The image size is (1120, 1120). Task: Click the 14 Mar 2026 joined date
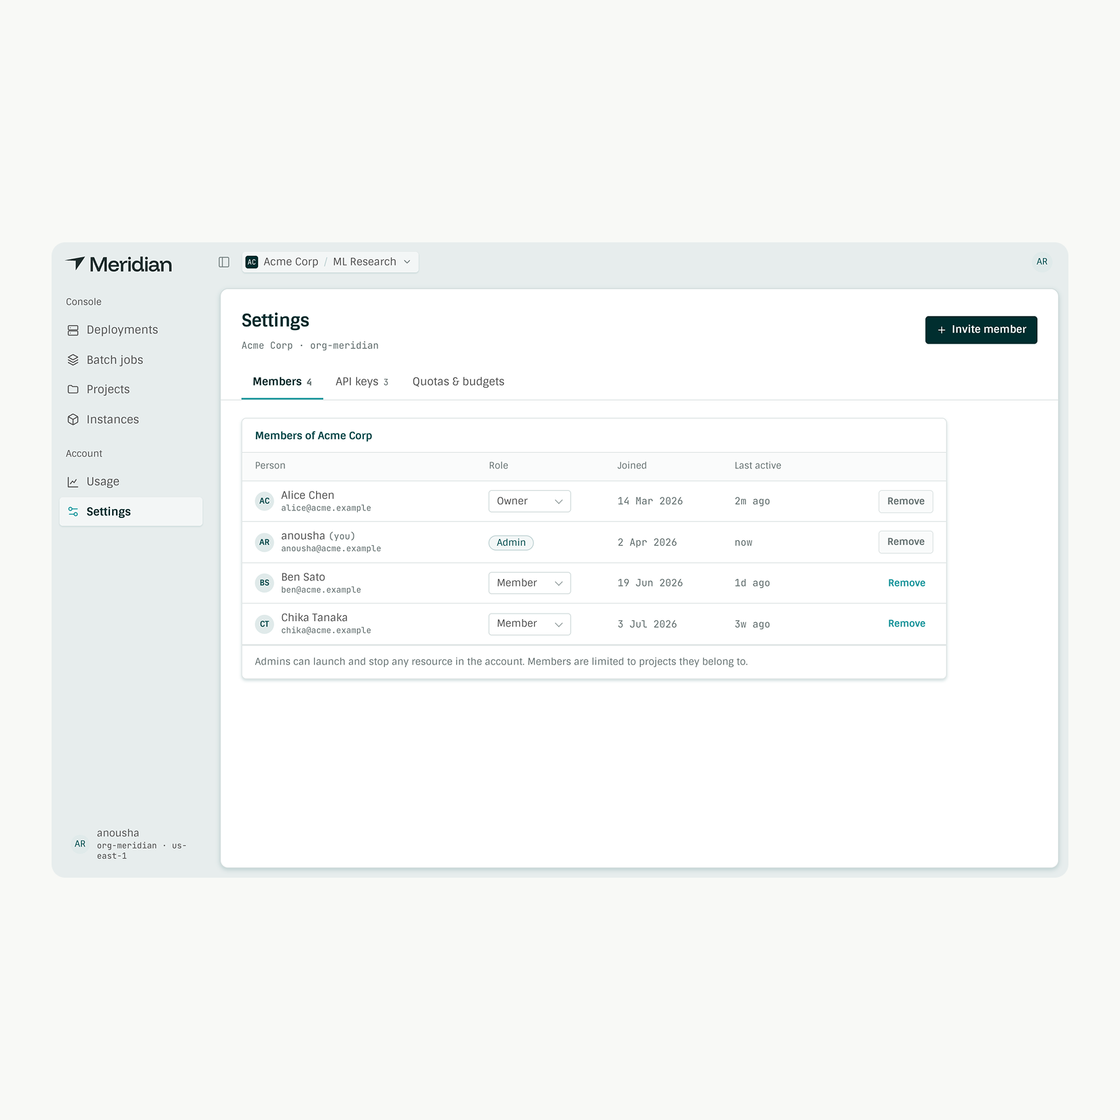point(650,502)
